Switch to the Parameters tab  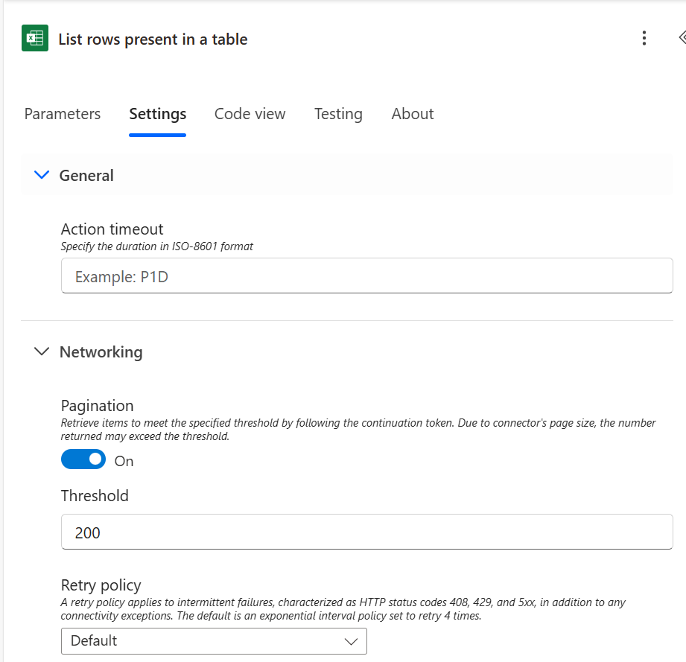(63, 114)
